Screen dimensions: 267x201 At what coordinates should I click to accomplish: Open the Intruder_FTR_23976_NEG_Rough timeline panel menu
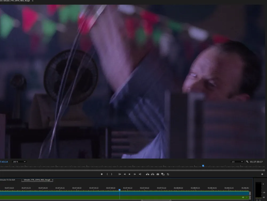(53, 180)
